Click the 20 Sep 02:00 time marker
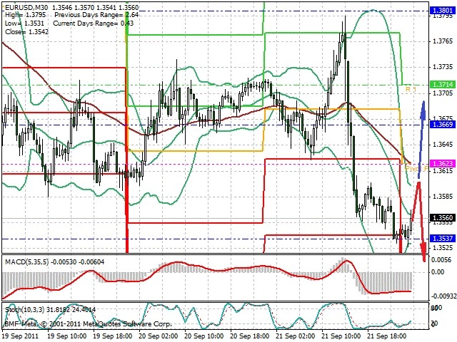The image size is (457, 342). (159, 336)
